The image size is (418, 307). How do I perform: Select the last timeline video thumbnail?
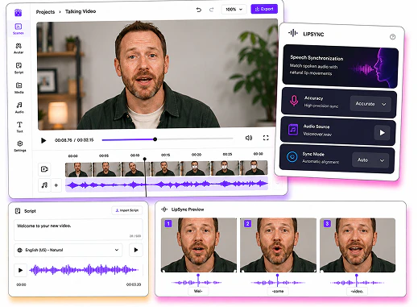click(x=254, y=168)
